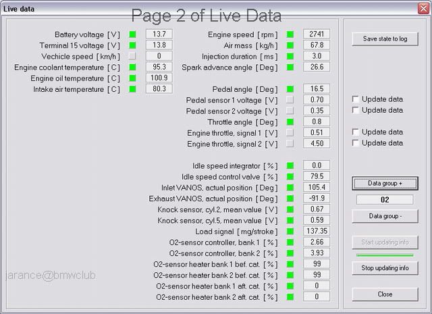The image size is (432, 314).
Task: Toggle Idle speed integrator indicator
Action: 290,165
